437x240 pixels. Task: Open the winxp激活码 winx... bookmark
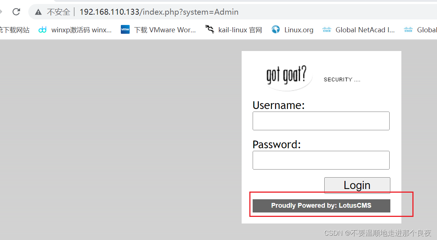(82, 30)
